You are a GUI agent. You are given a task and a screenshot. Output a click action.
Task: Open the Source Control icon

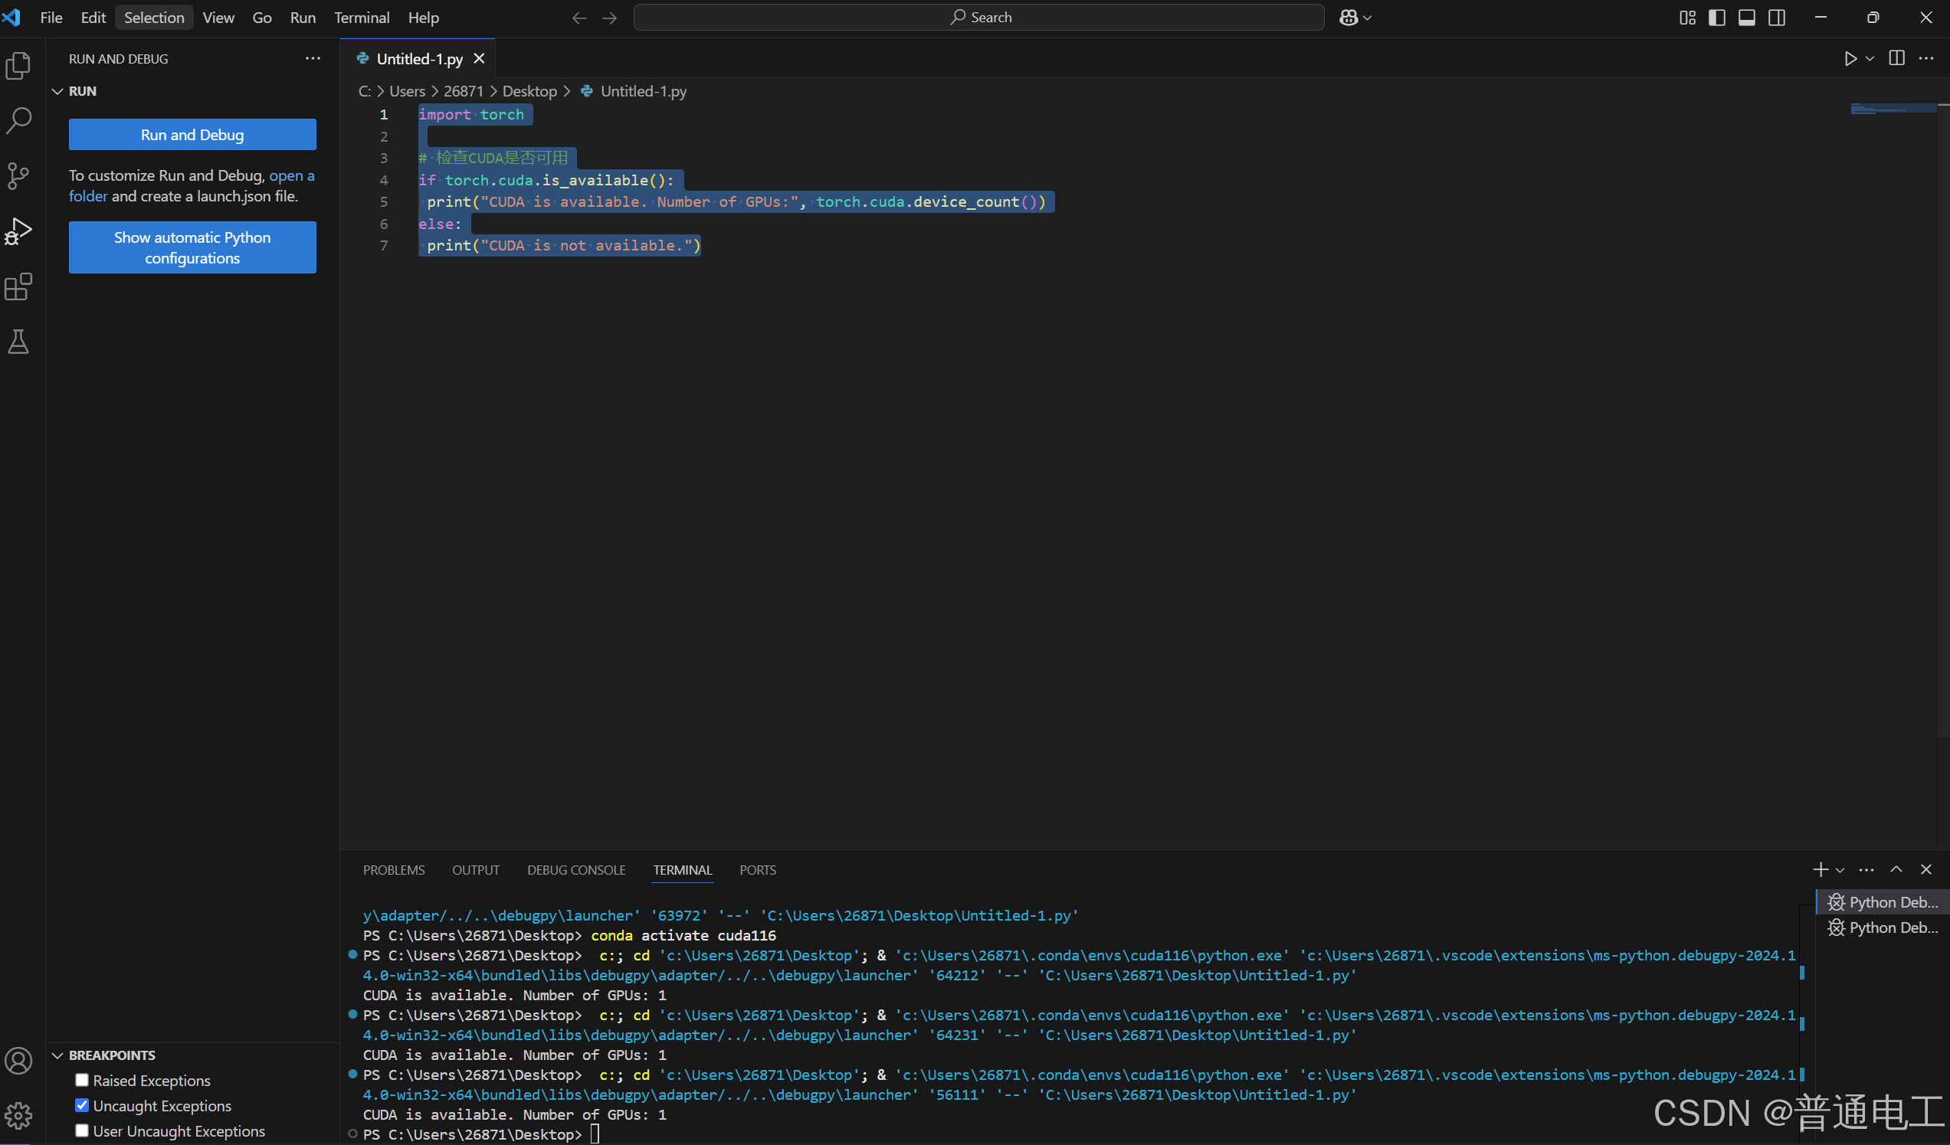click(18, 176)
